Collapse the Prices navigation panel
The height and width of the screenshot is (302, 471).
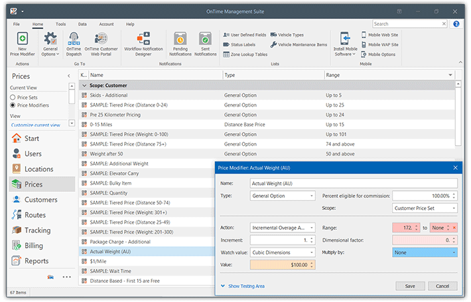pos(69,76)
